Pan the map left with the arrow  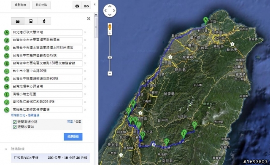coord(105,11)
